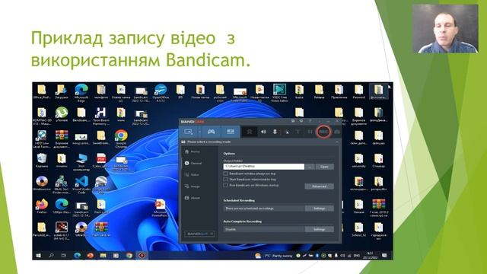
Task: Browse output folder with the '...' button
Action: (310, 167)
